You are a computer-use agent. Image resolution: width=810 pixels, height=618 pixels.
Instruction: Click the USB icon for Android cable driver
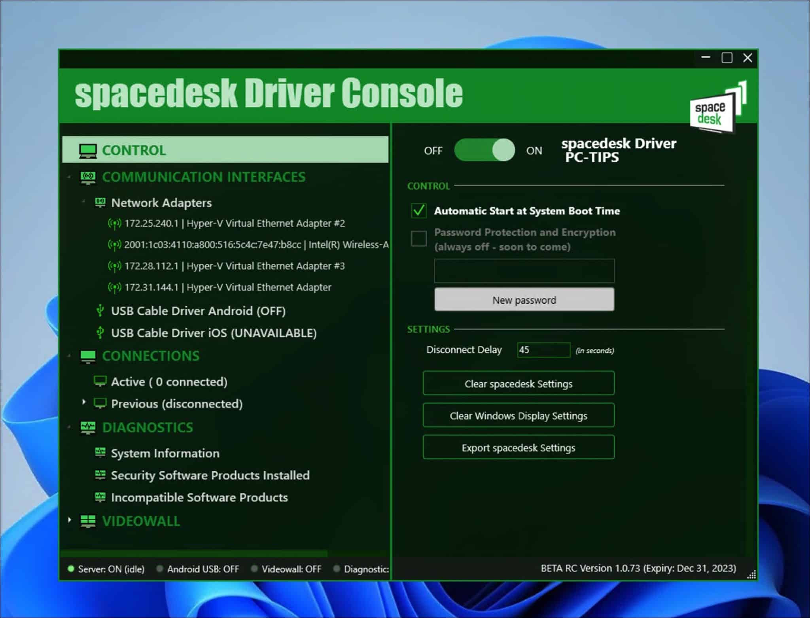100,311
